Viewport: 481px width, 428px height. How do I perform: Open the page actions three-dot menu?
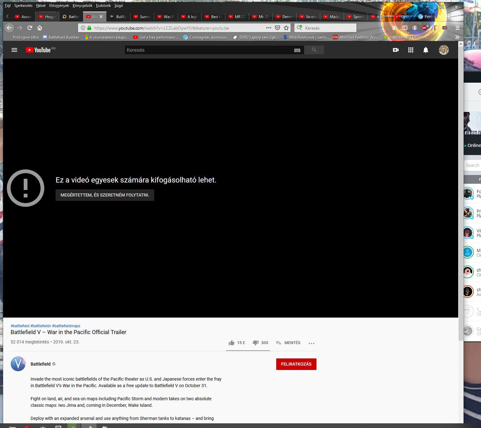point(268,28)
